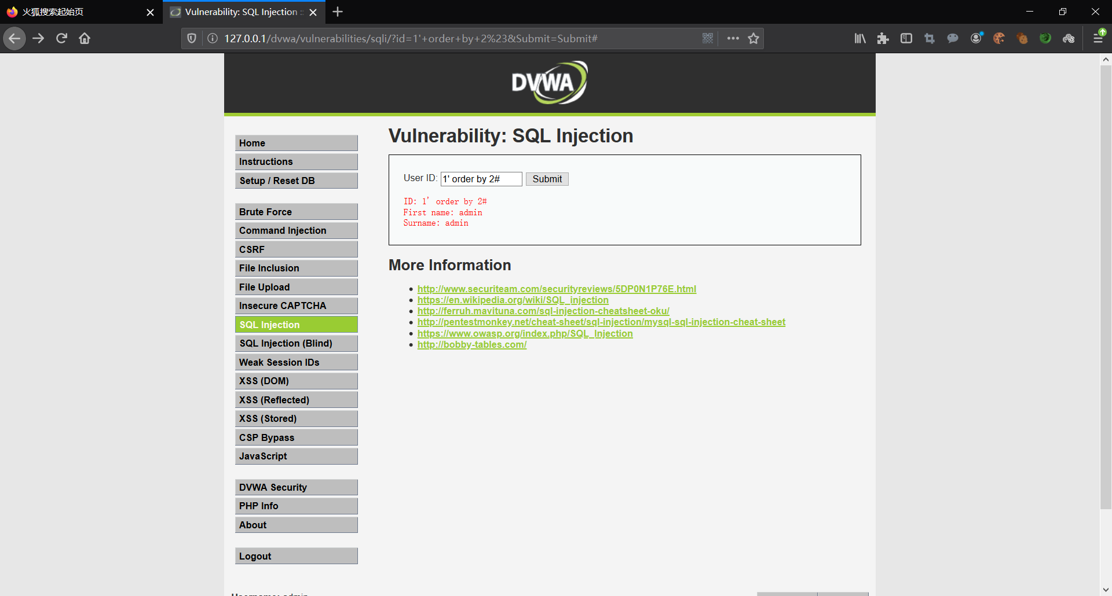Viewport: 1112px width, 596px height.
Task: Open the owasp.org SQL_Injection link
Action: pos(525,333)
